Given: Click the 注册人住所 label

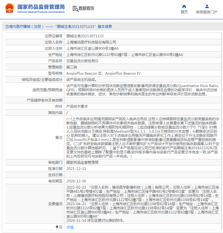Looking at the screenshot, I should [53, 49].
